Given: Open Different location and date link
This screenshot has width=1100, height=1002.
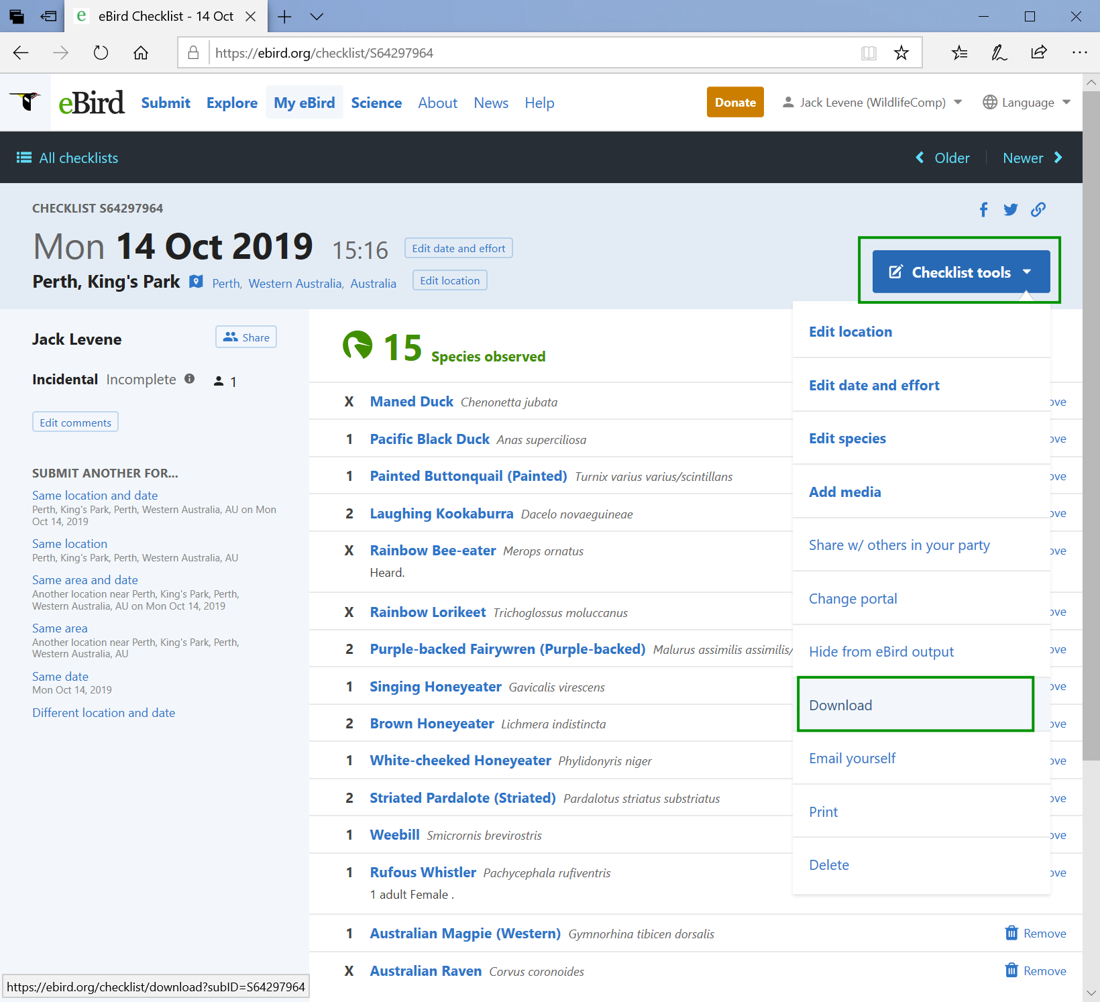Looking at the screenshot, I should point(104,713).
